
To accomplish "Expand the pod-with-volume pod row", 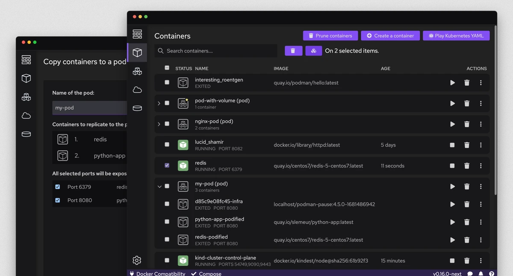I will pyautogui.click(x=159, y=103).
